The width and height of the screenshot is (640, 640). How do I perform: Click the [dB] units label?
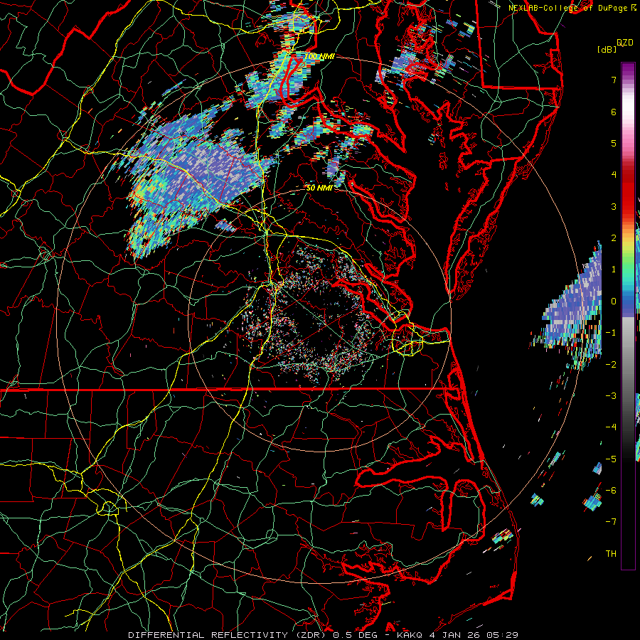click(607, 49)
